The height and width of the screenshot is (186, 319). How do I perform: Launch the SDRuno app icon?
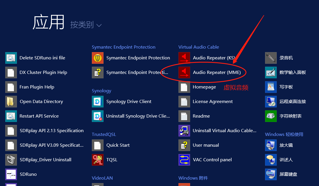pyautogui.click(x=11, y=174)
